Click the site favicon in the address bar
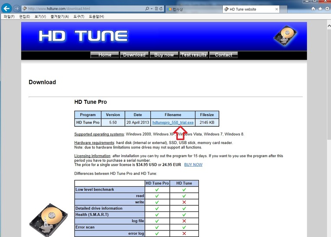 [x=25, y=9]
